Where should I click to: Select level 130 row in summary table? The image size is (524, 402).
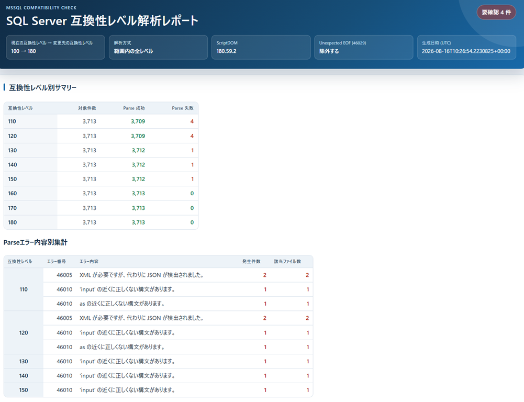(101, 150)
